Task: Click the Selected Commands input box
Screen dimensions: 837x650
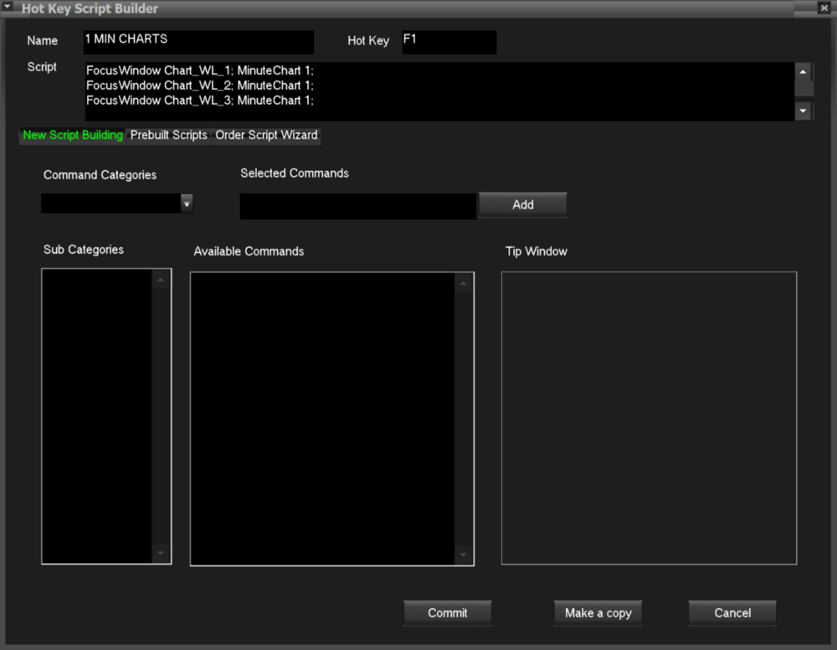Action: pyautogui.click(x=357, y=206)
